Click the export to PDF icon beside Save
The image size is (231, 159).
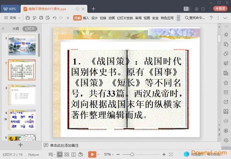click(x=34, y=18)
